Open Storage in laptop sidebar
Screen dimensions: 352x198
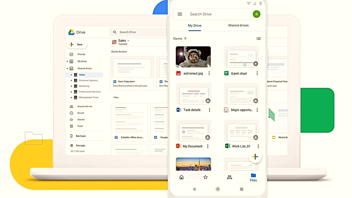80,145
